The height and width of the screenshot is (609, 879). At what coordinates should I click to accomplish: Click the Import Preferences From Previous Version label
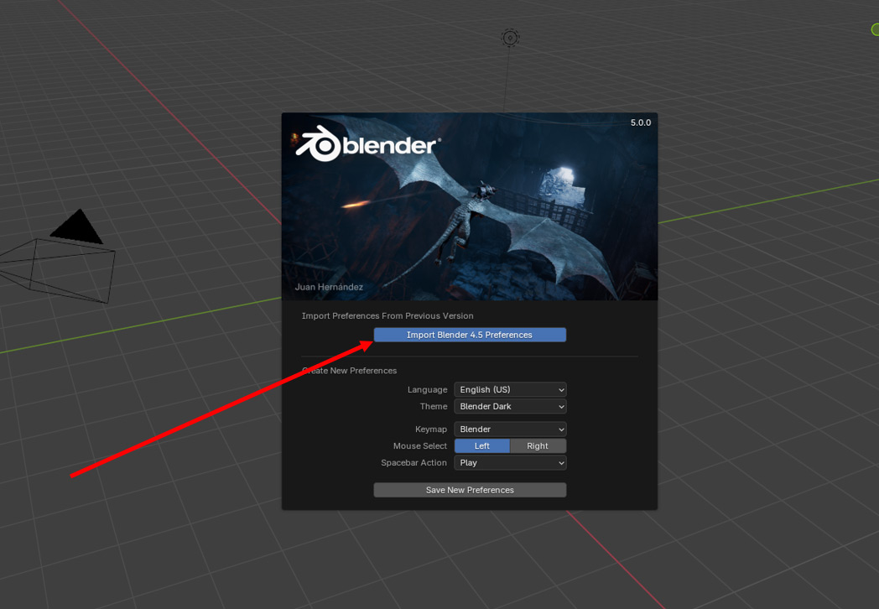click(387, 315)
